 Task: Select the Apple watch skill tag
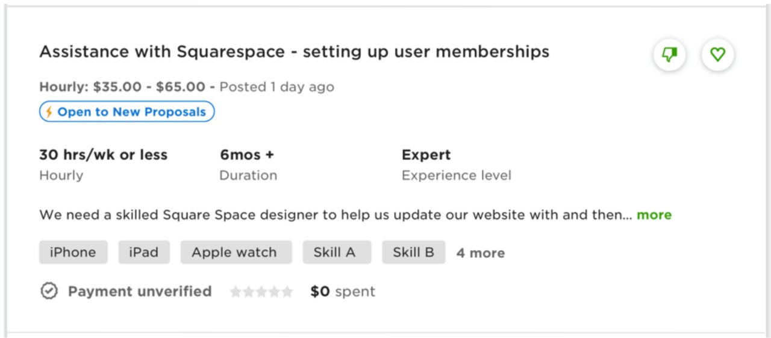click(x=236, y=253)
